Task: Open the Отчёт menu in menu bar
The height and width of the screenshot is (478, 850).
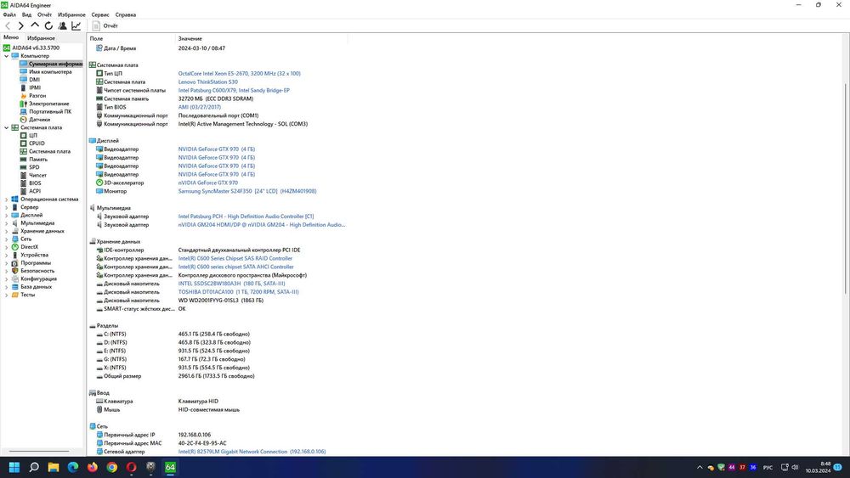Action: (44, 14)
